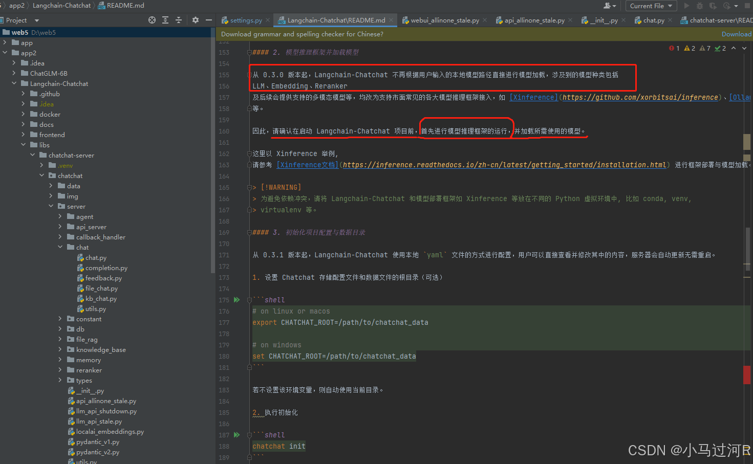The image size is (753, 464).
Task: Expand the ChatGLM-6B folder
Action: (14, 73)
